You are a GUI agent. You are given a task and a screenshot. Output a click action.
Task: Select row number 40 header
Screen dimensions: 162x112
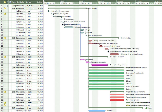tap(2, 111)
